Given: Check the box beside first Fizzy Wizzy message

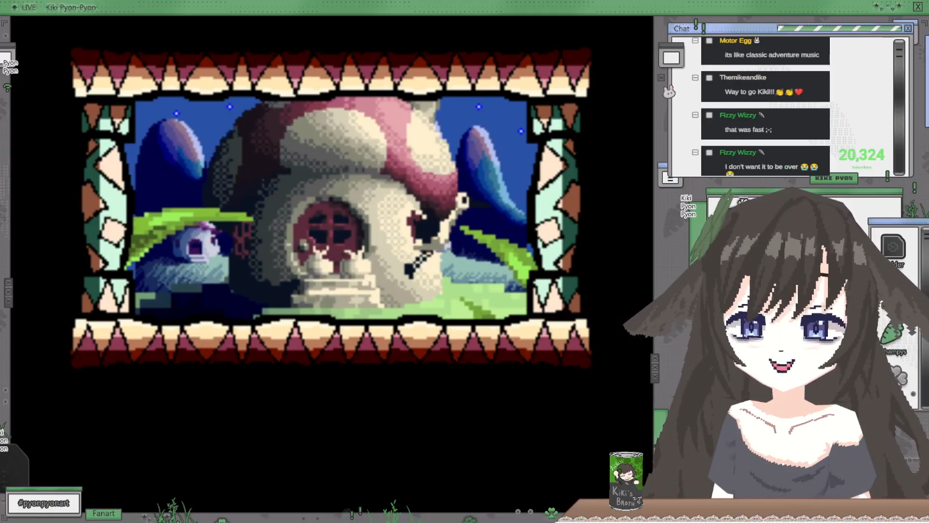Looking at the screenshot, I should (x=709, y=115).
